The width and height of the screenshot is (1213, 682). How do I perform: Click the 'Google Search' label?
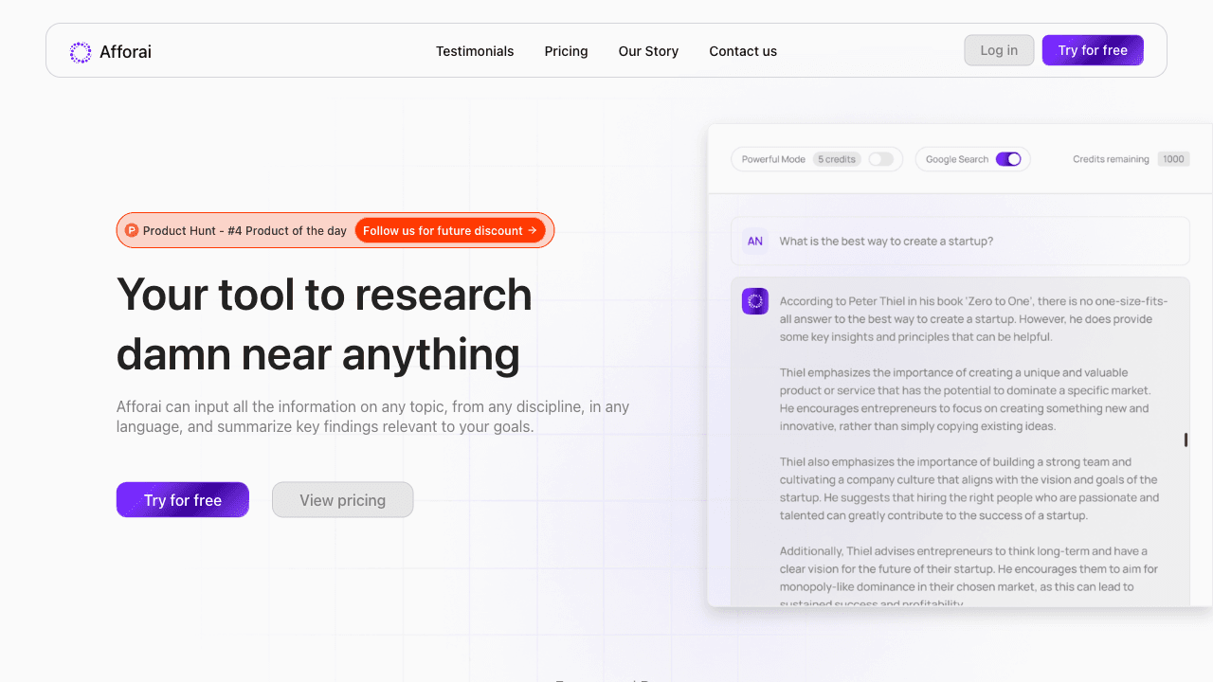(957, 159)
